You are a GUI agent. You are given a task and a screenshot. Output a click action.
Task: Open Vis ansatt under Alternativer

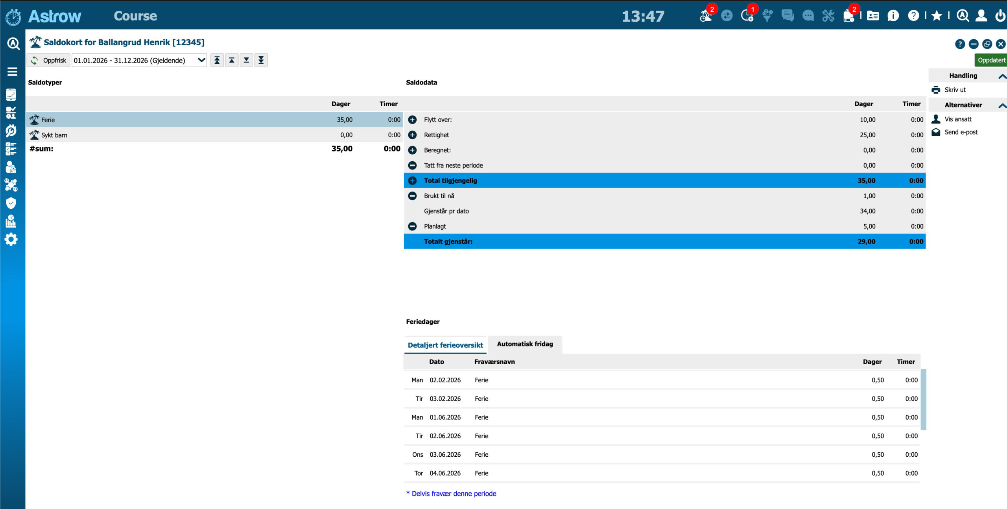click(958, 119)
